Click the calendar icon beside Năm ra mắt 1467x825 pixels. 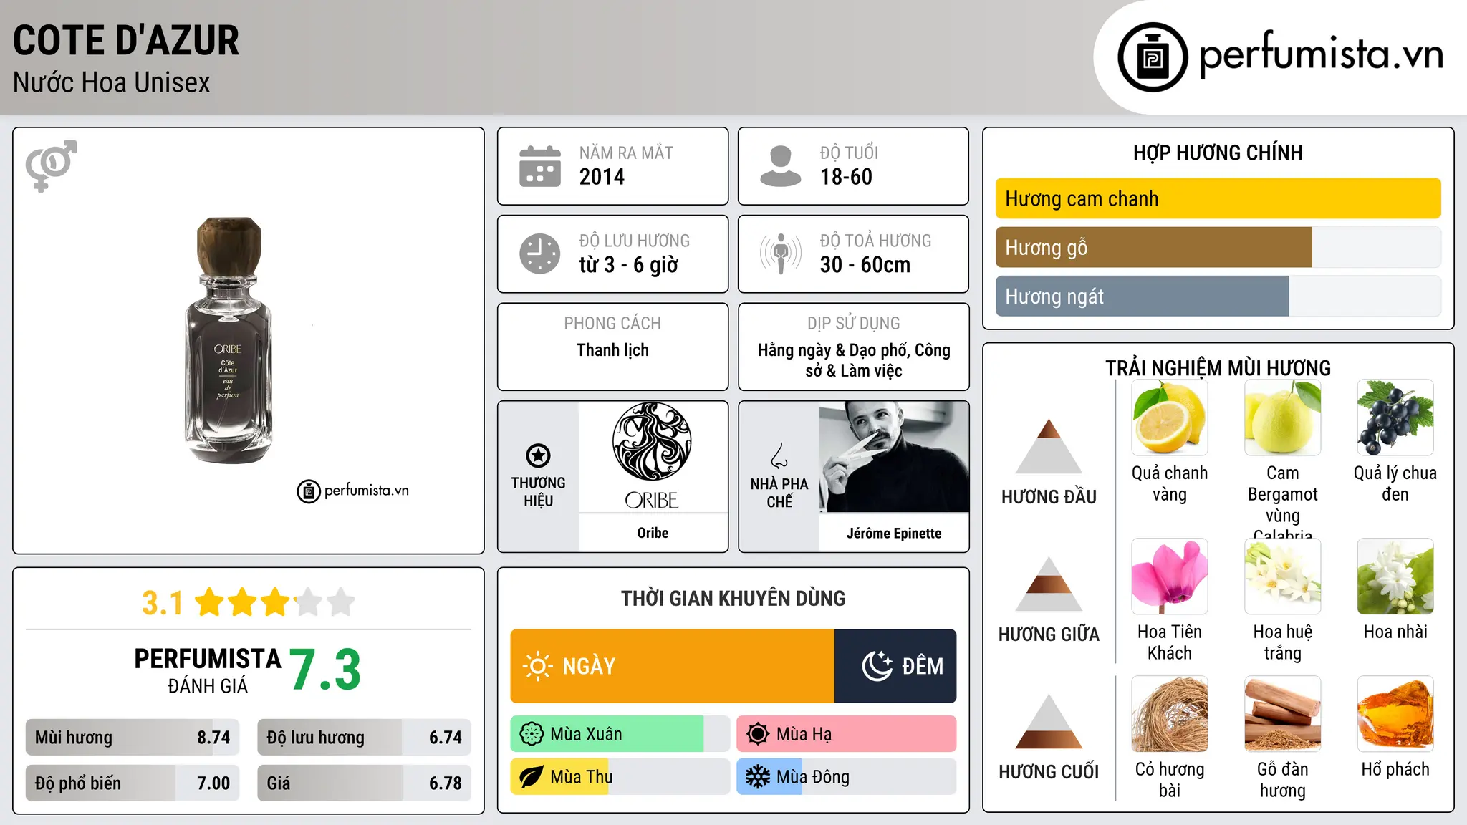tap(540, 166)
